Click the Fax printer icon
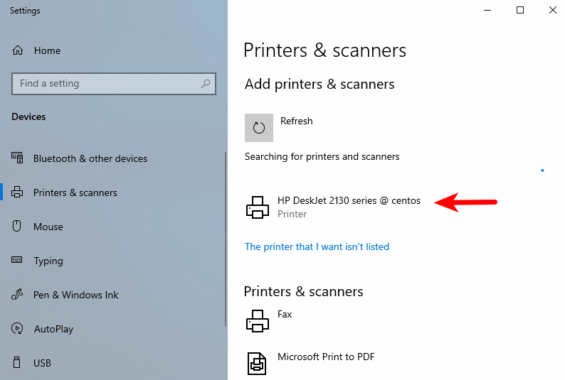The width and height of the screenshot is (565, 380). 257,321
